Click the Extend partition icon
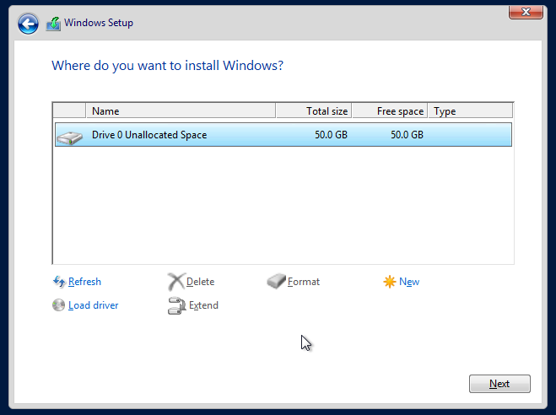556x415 pixels. pos(176,305)
